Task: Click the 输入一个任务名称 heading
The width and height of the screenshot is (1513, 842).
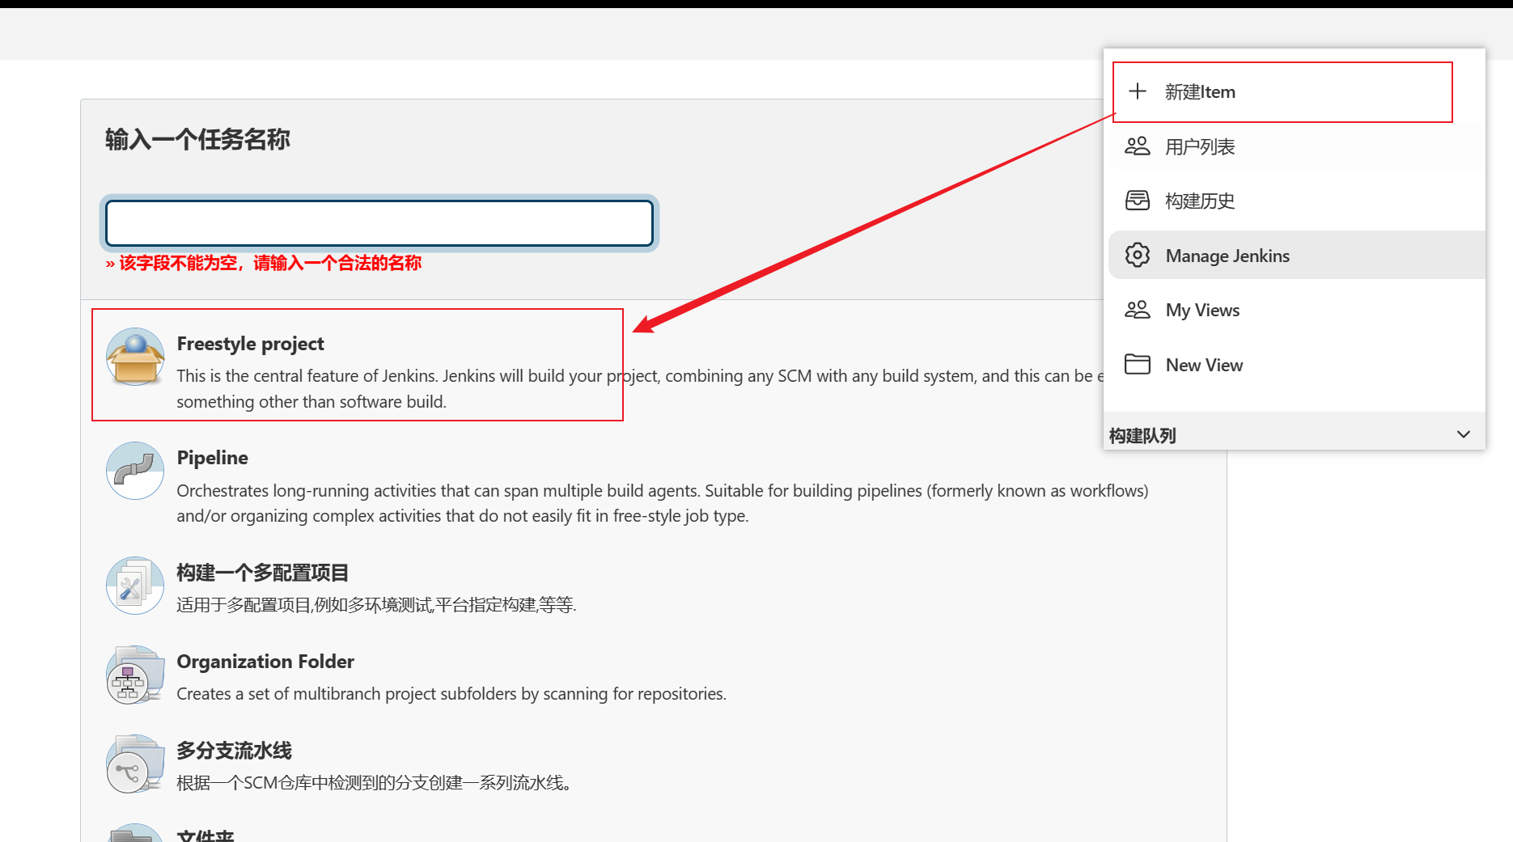Action: [x=197, y=139]
